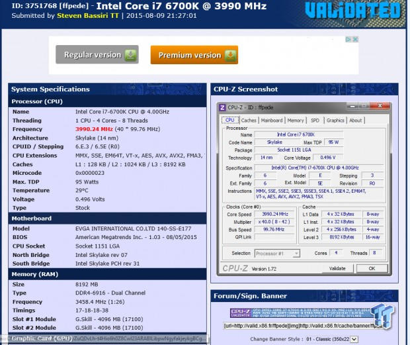The image size is (410, 345).
Task: Click the Memory (RAM) section header
Action: click(x=35, y=274)
